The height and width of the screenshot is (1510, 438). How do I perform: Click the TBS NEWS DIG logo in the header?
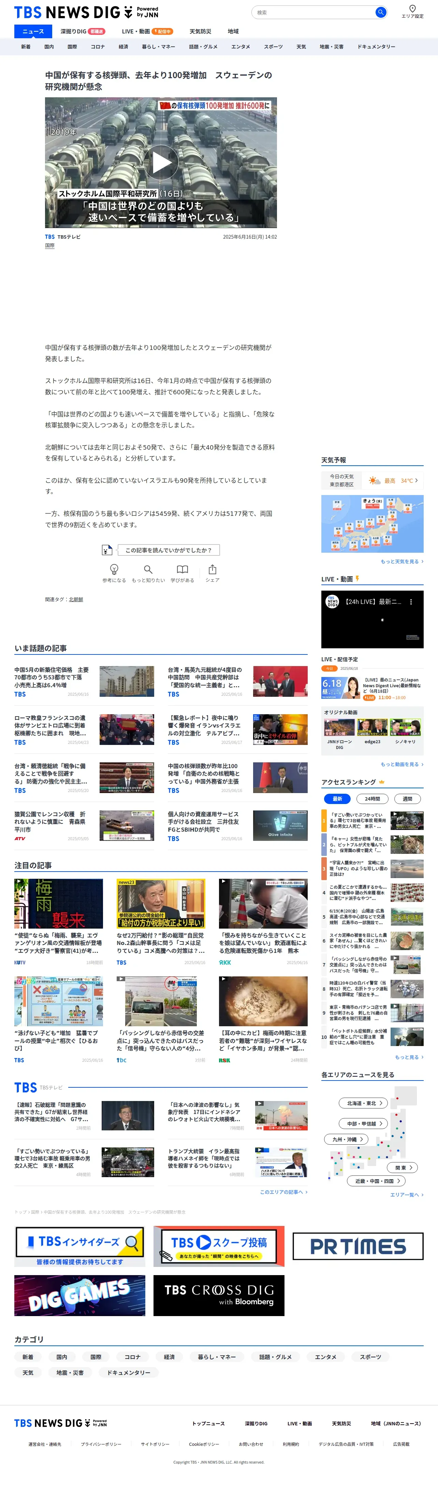[86, 12]
